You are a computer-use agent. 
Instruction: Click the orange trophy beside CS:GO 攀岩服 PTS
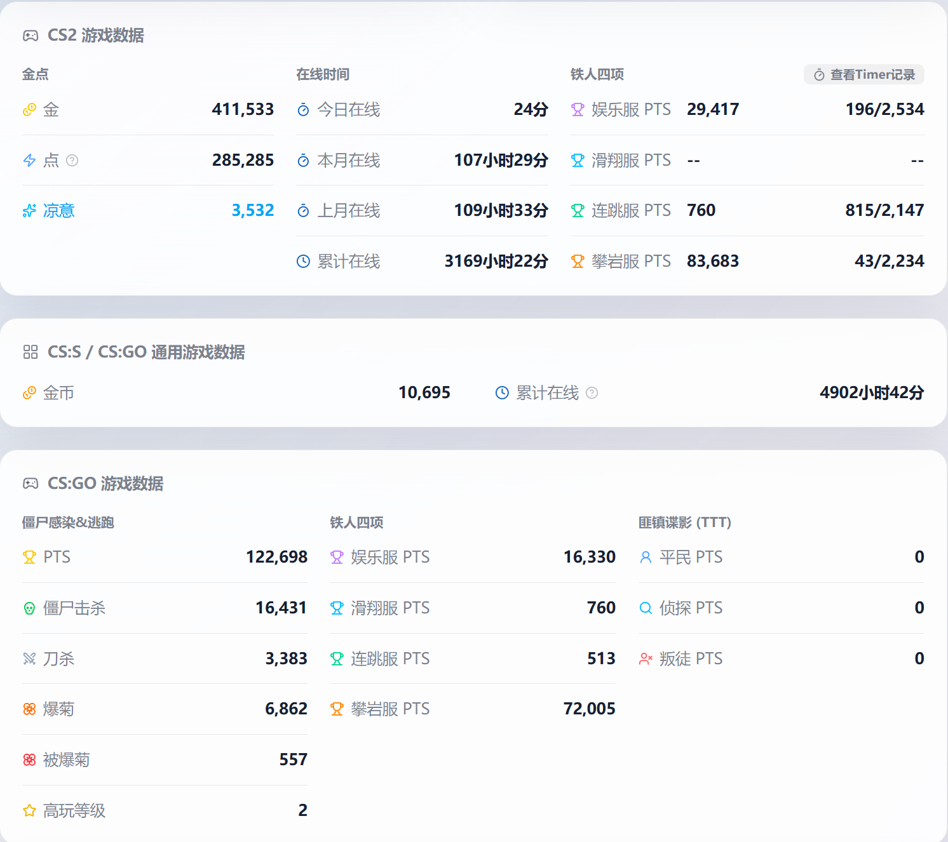(x=337, y=709)
